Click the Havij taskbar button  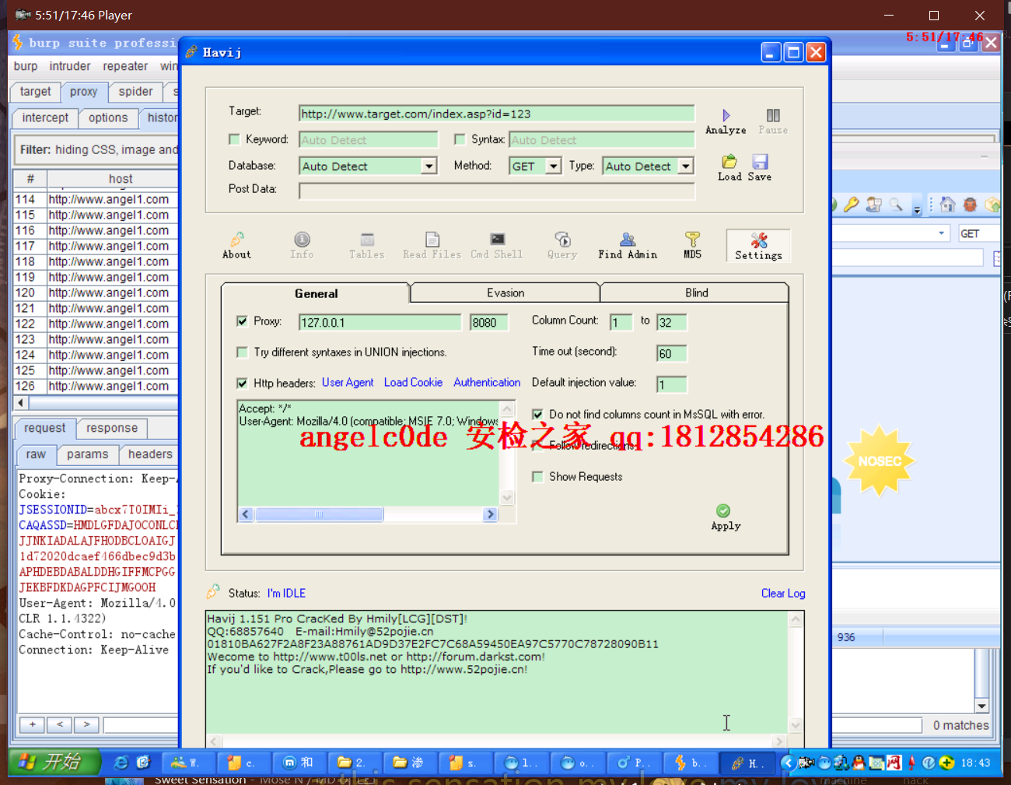[x=748, y=762]
